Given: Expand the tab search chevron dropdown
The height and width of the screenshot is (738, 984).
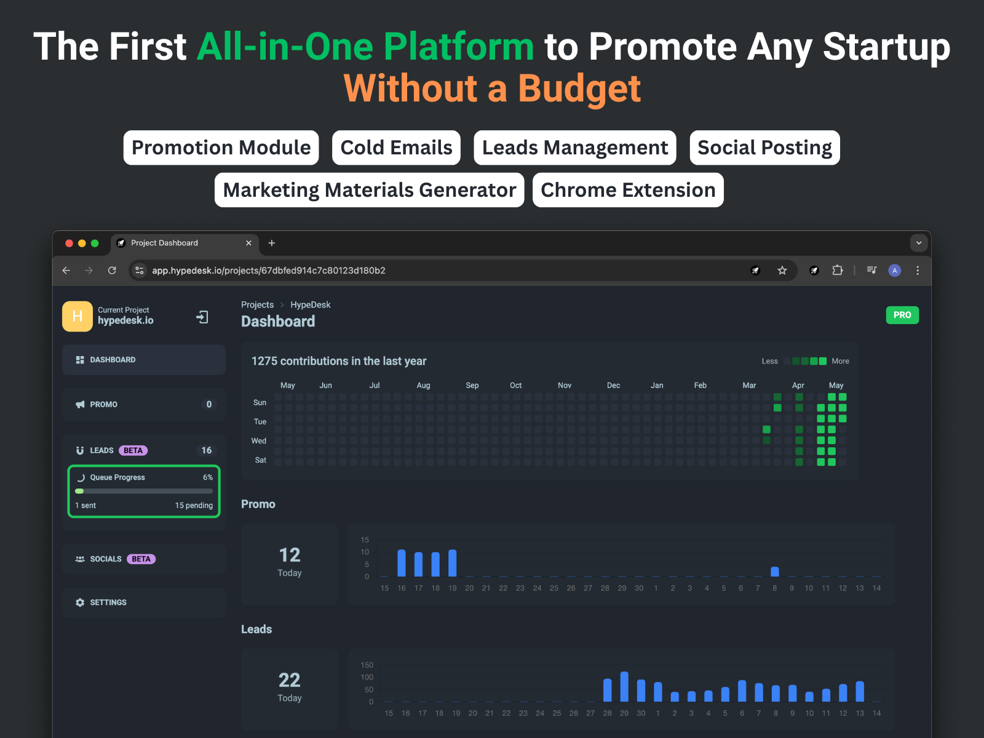Looking at the screenshot, I should [x=918, y=243].
